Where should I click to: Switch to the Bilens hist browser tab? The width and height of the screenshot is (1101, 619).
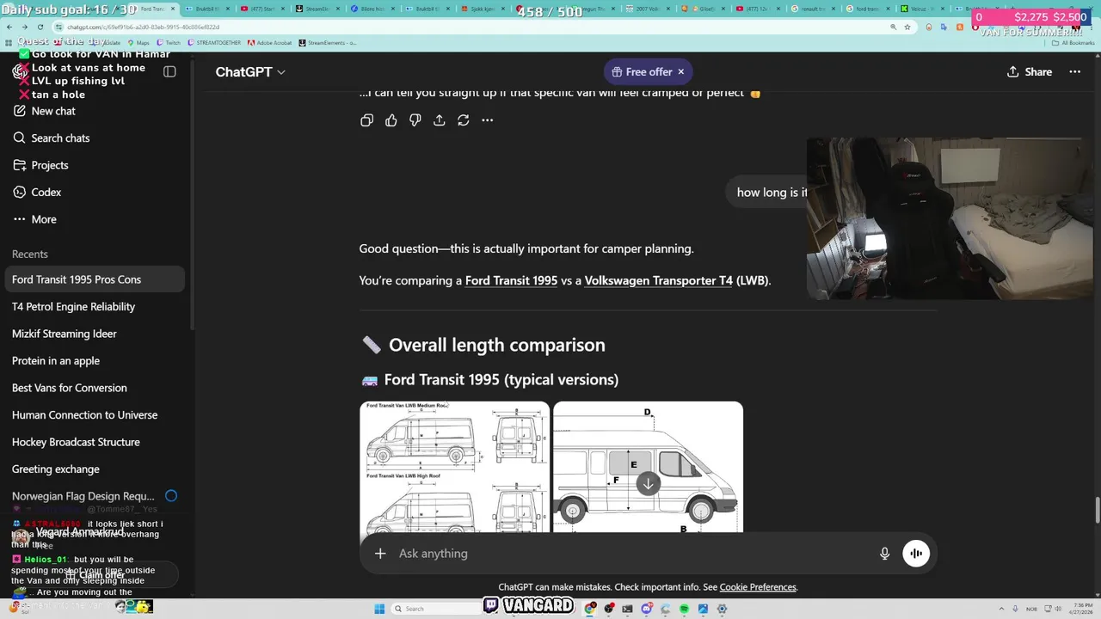tap(372, 9)
